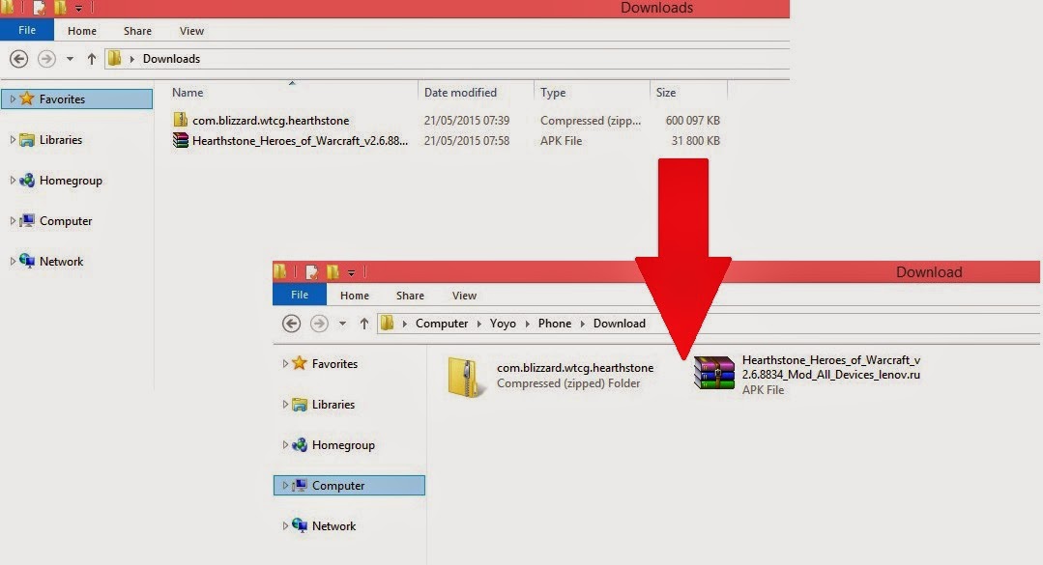Click Up arrow in Downloads window
This screenshot has width=1043, height=565.
92,59
